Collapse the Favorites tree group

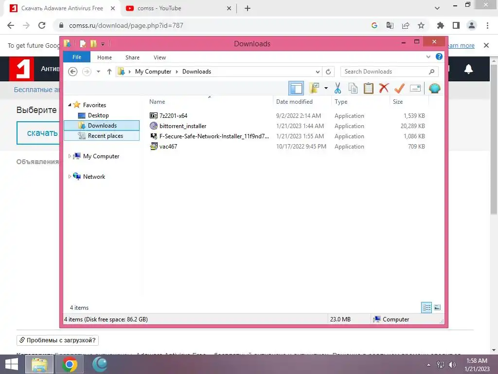(70, 105)
